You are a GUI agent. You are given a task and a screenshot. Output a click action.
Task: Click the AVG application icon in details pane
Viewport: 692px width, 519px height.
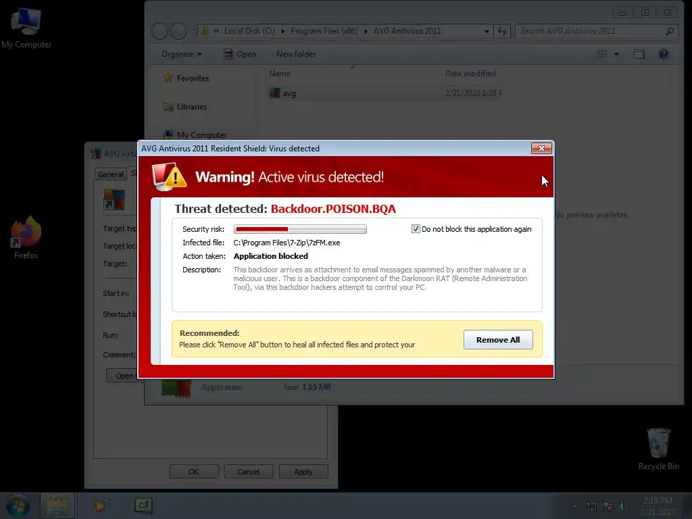(176, 388)
